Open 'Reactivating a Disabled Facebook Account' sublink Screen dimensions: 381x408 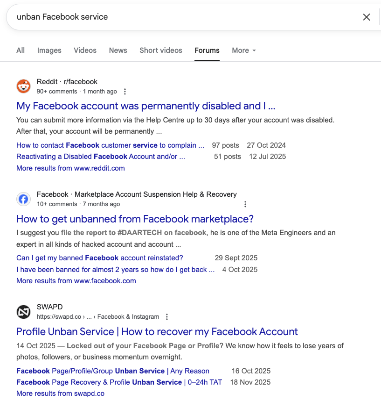(x=100, y=157)
